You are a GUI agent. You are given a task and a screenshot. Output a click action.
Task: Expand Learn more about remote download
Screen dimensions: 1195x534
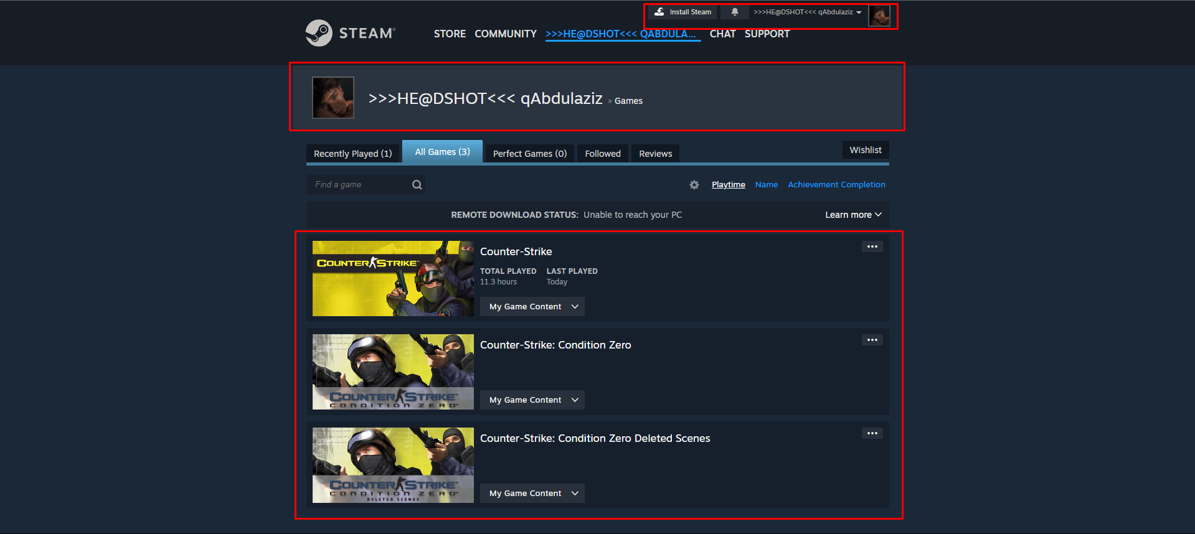point(853,215)
